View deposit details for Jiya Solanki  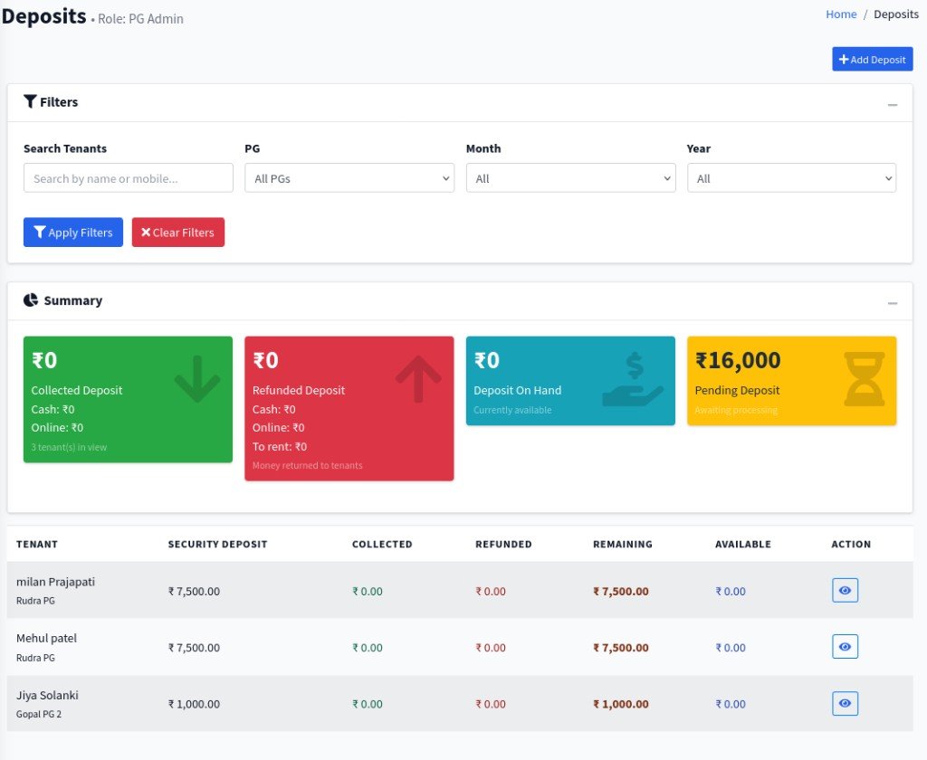pyautogui.click(x=845, y=703)
